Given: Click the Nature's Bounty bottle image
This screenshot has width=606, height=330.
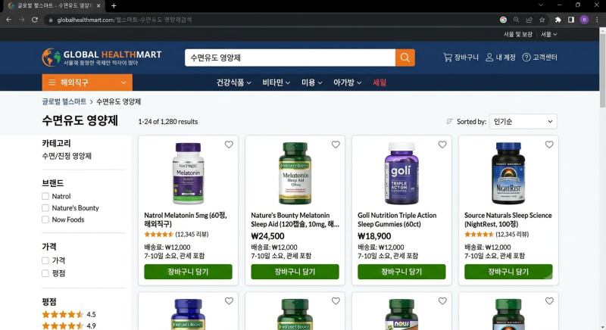Looking at the screenshot, I should point(295,173).
